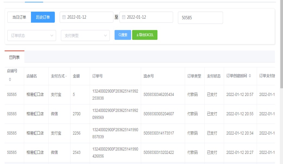Click the start date calendar icon
283x164 pixels.
pyautogui.click(x=64, y=17)
